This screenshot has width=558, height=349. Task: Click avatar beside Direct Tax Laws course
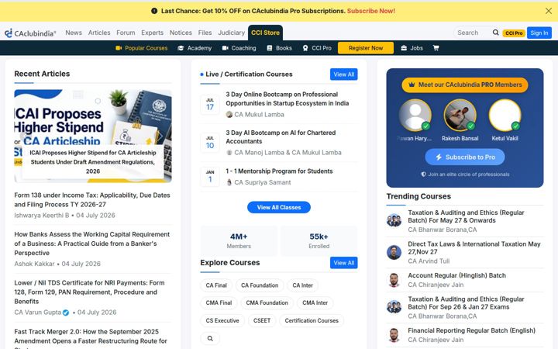[394, 252]
